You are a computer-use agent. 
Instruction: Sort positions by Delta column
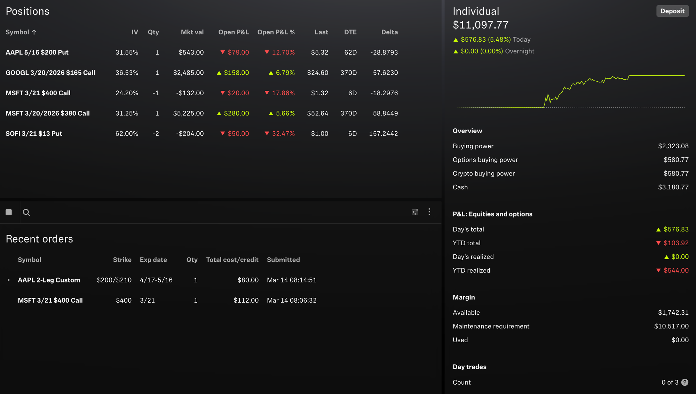(x=389, y=32)
